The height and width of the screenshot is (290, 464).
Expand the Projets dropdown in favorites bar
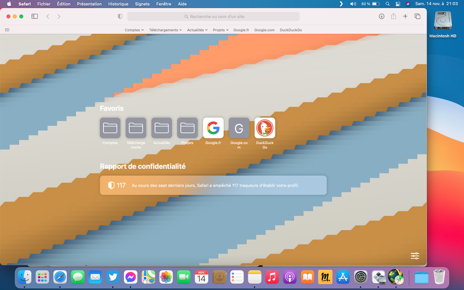tap(221, 30)
